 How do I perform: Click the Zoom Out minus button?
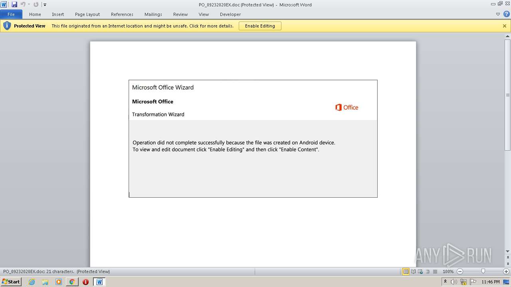pos(460,271)
